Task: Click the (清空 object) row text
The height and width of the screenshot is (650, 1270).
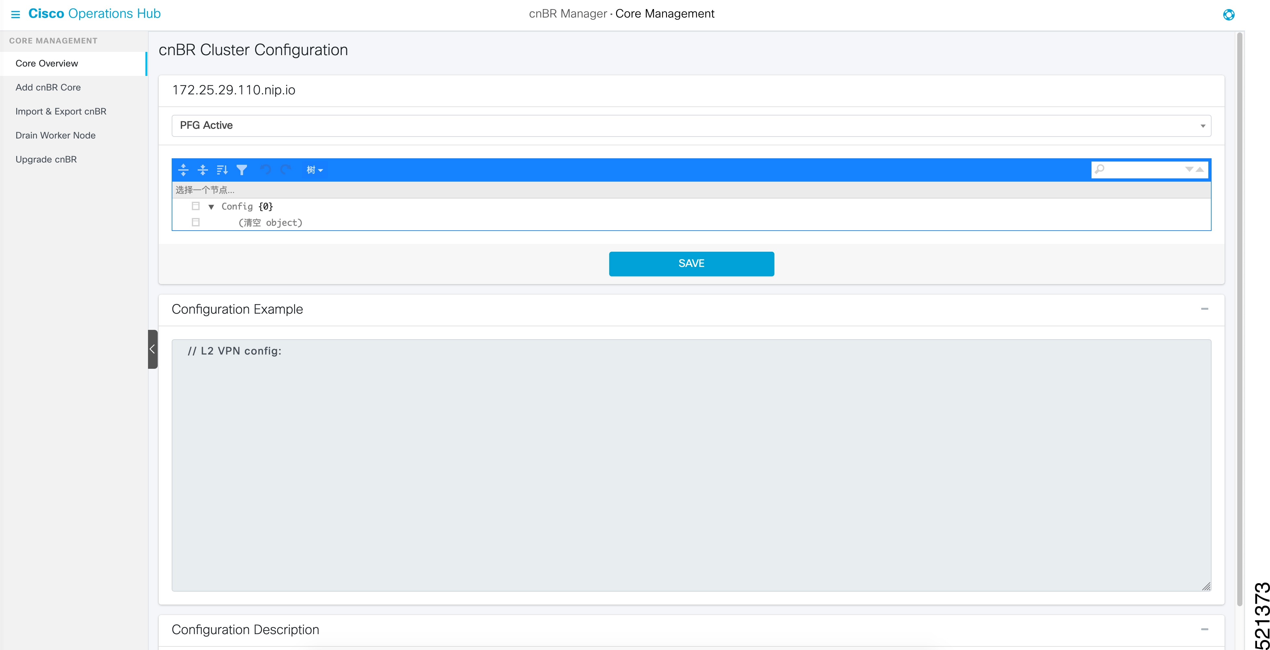Action: click(270, 223)
